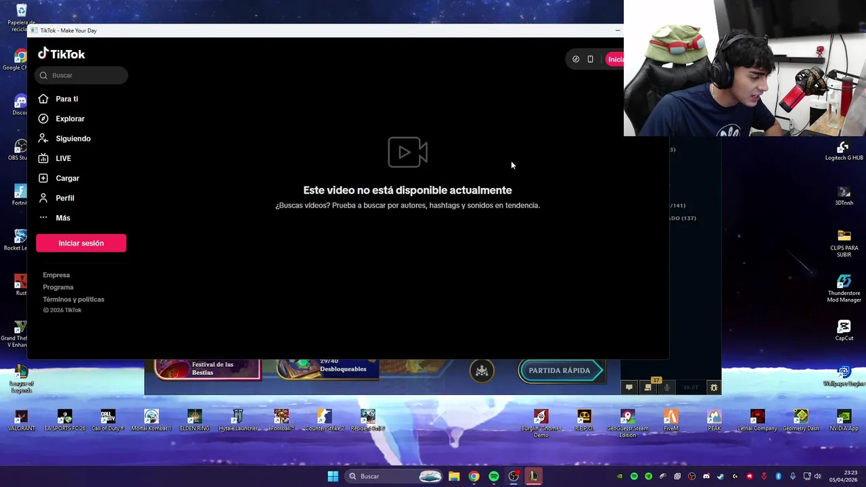
Task: Open Spotify from taskbar
Action: 494,476
